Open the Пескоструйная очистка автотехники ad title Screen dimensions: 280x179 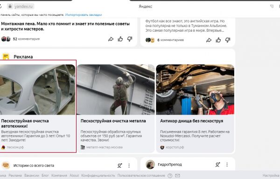coord(25,124)
